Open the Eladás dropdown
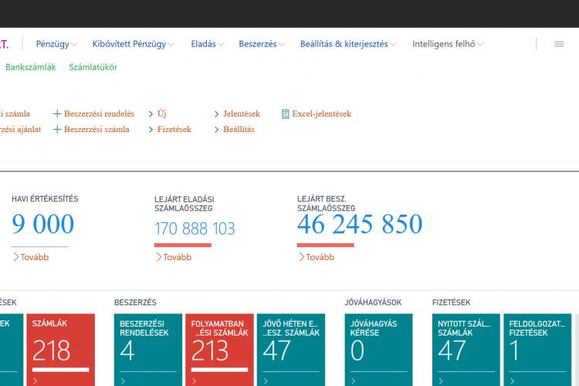Screen dimensions: 579x386 pyautogui.click(x=207, y=44)
